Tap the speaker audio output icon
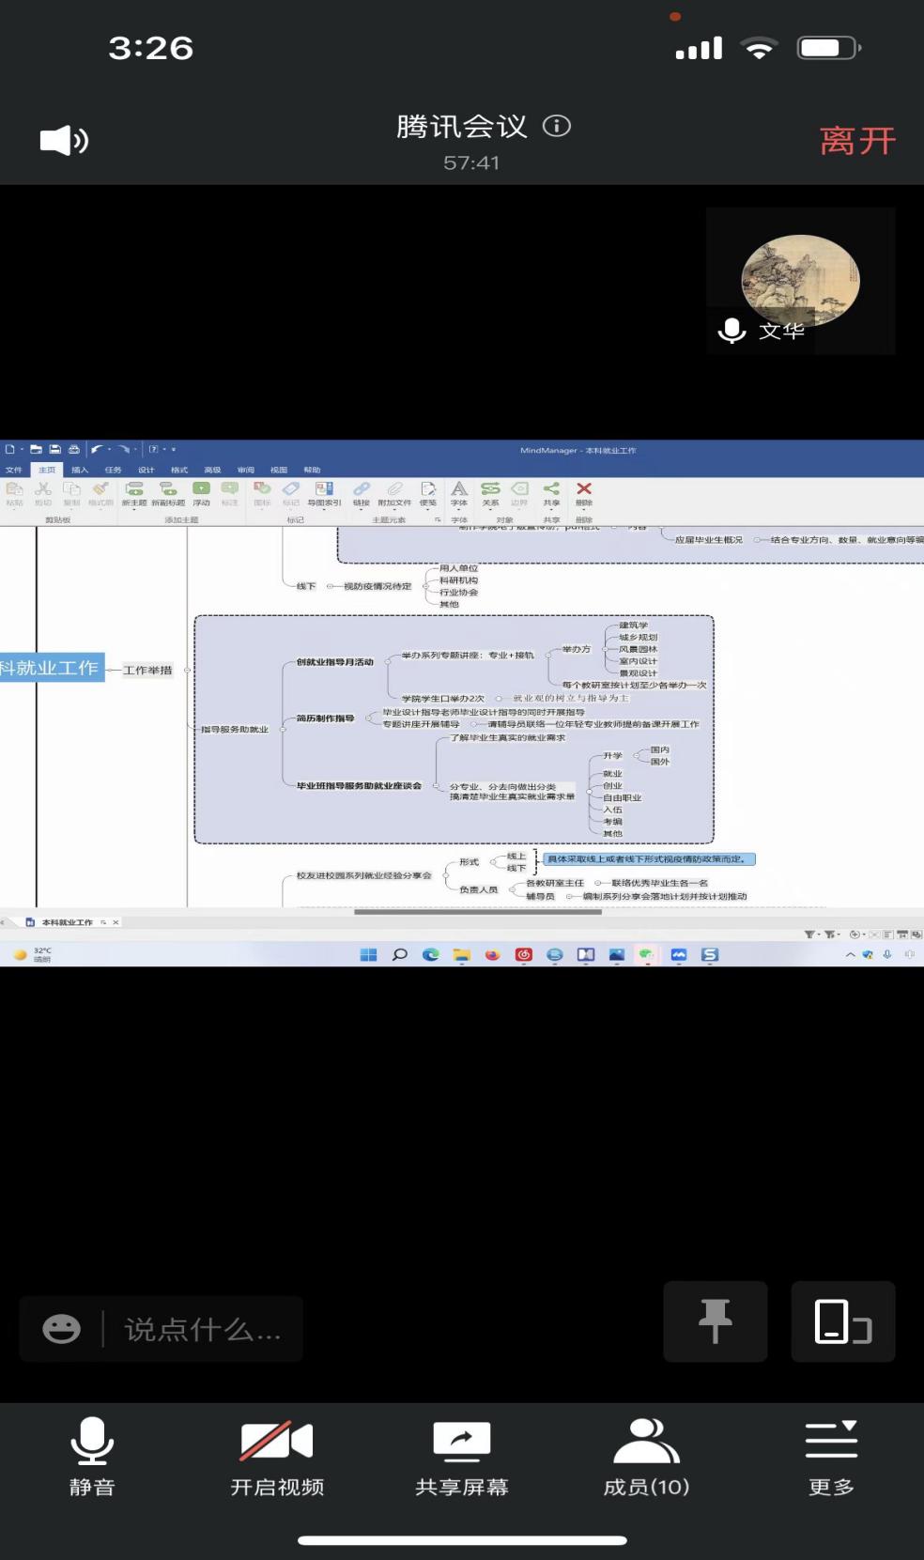This screenshot has height=1560, width=924. 64,141
